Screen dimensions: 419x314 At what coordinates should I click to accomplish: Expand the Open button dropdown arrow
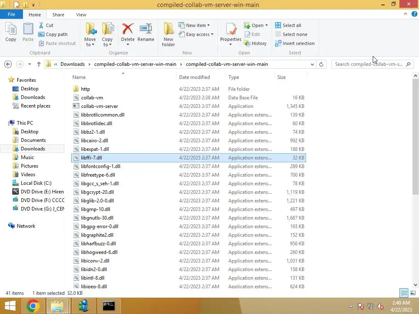[x=266, y=25]
